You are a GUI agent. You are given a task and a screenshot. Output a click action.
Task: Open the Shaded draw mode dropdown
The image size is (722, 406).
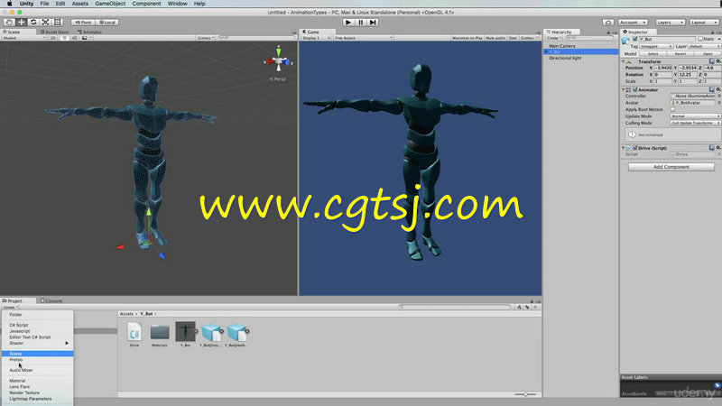(24, 38)
